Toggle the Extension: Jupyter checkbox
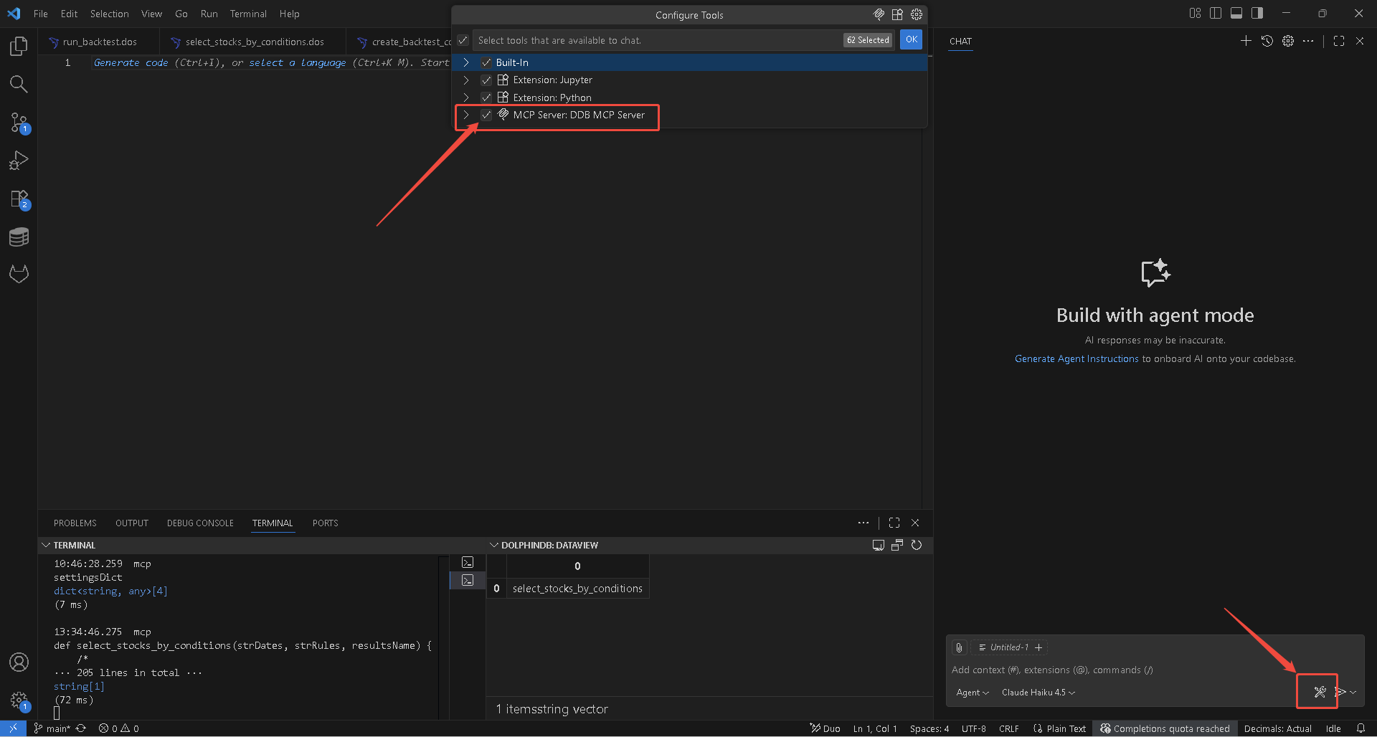 pyautogui.click(x=486, y=80)
